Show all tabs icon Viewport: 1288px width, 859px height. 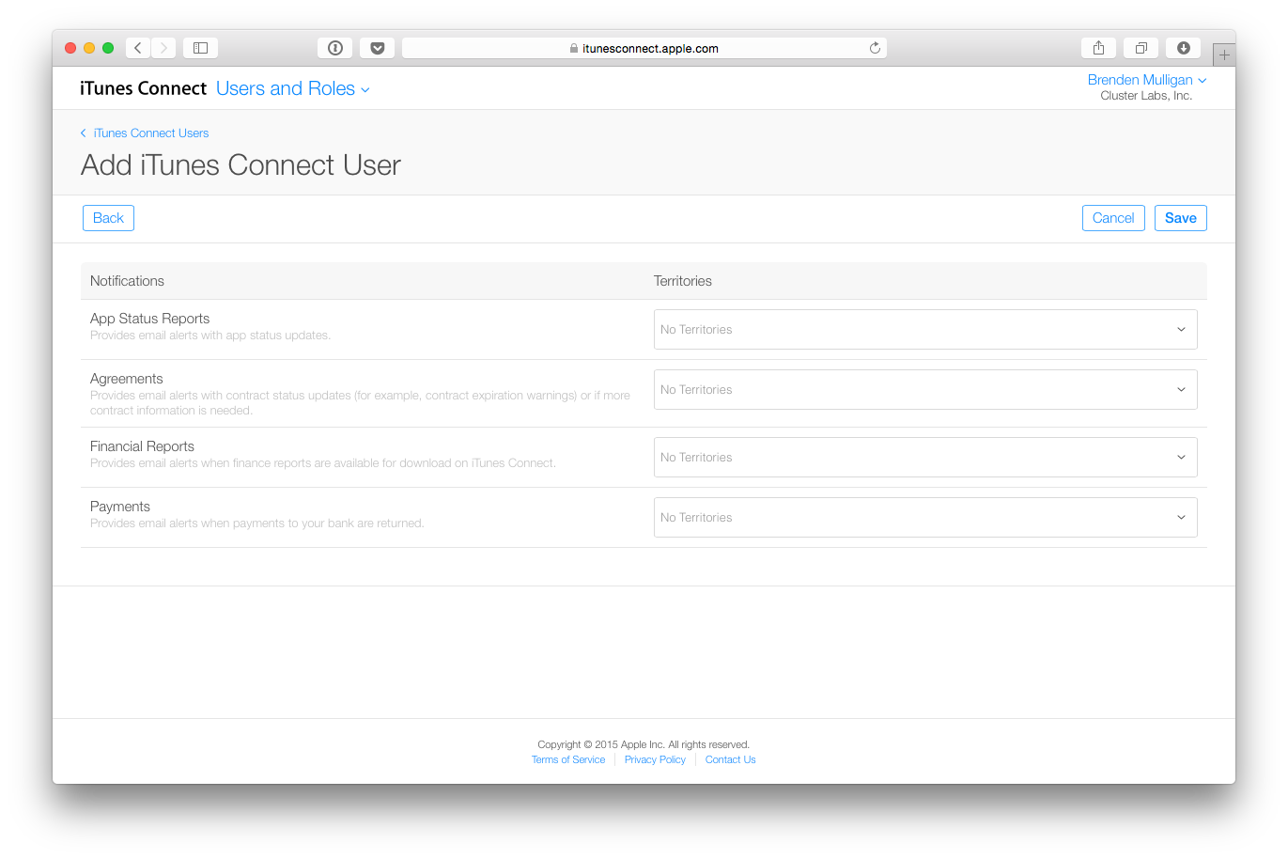click(x=1141, y=48)
